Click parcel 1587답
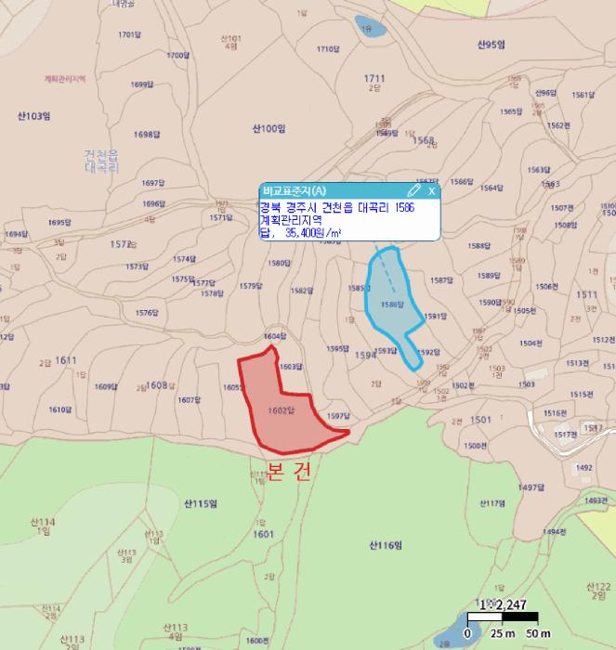The height and width of the screenshot is (650, 616). click(x=441, y=280)
